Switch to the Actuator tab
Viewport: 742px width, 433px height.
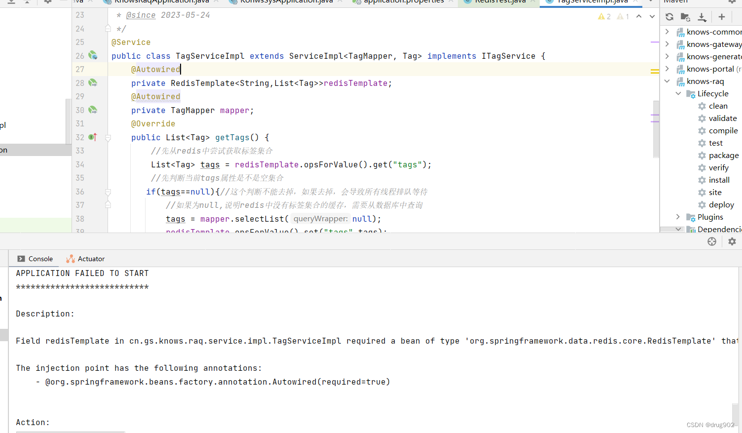click(x=90, y=258)
